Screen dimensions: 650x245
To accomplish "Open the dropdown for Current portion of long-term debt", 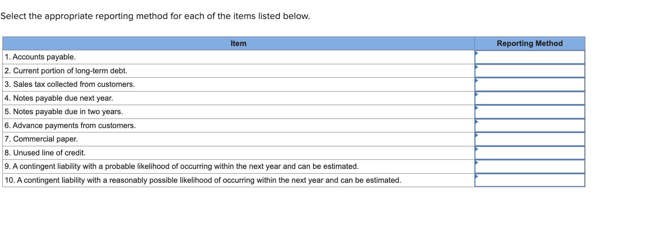I will point(529,71).
